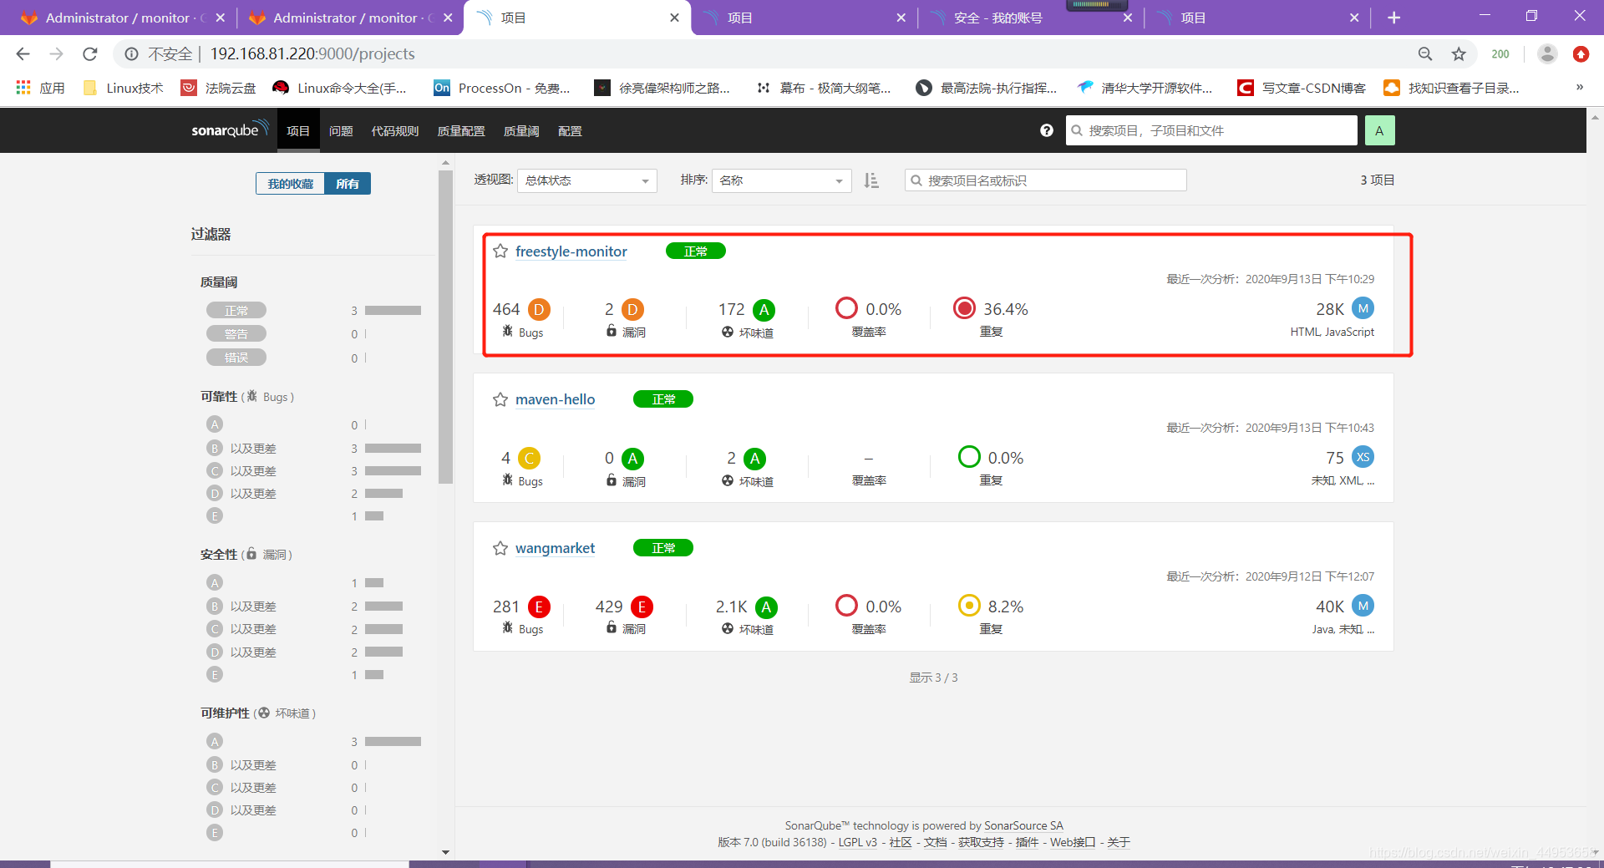Filter quality gate by 正常
Viewport: 1604px width, 868px height.
(x=236, y=311)
